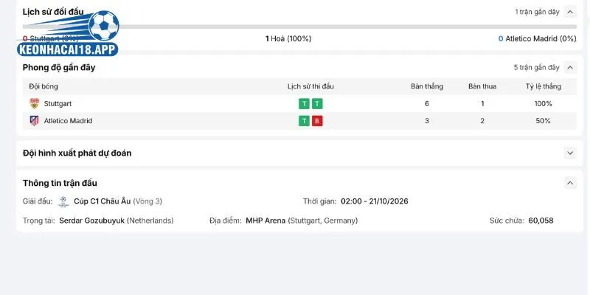This screenshot has height=295, width=590.
Task: Collapse the Thông tin trận đấu section chevron
Action: click(570, 183)
